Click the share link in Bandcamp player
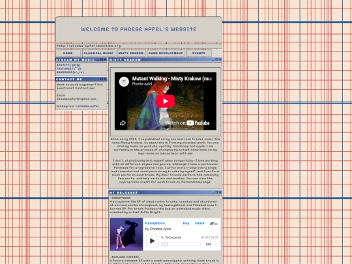The image size is (352, 264). pos(199,223)
